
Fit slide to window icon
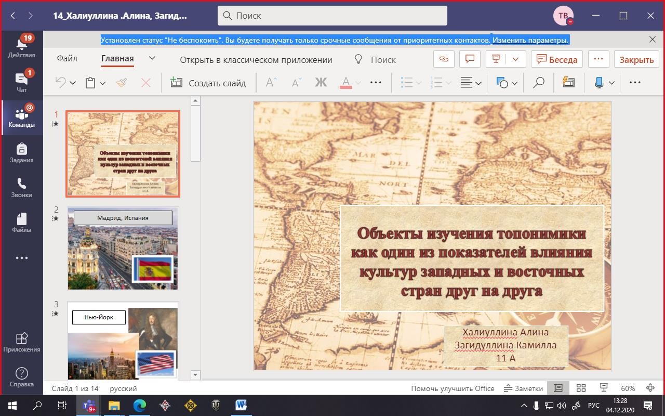[x=650, y=388]
